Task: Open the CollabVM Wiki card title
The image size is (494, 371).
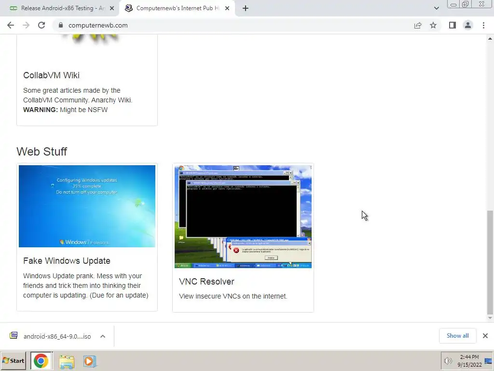Action: point(51,75)
